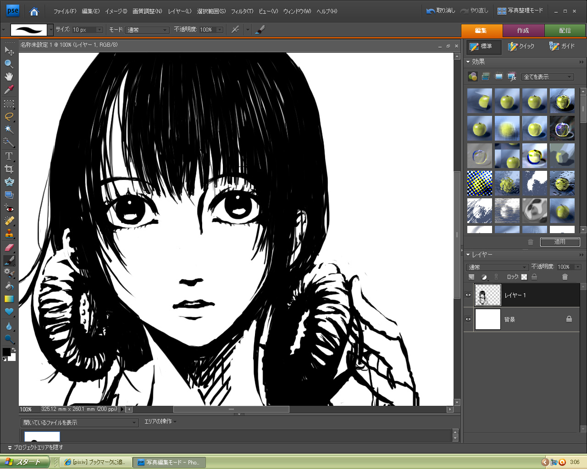Screen dimensions: 587x469
Task: Open エリアの操作 menu
Action: (x=161, y=421)
